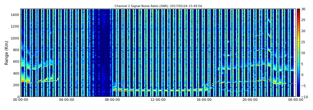Screen dimensions: 313x110
Task: Click the 16:00:00 time axis label
Action: coord(204,100)
